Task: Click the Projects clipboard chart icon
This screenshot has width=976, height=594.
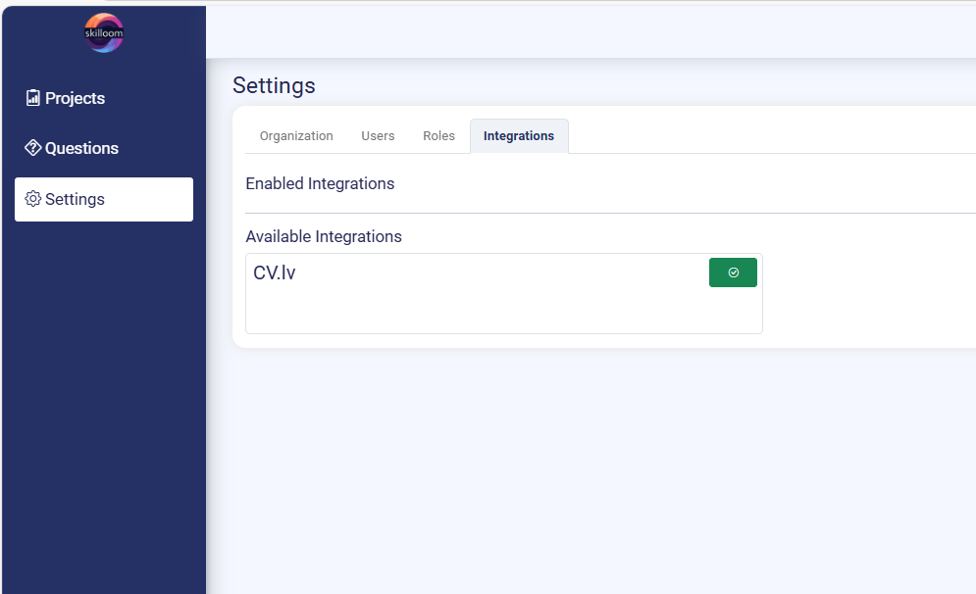Action: [x=33, y=98]
